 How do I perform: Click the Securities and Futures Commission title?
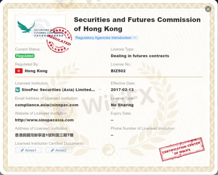coord(137,24)
